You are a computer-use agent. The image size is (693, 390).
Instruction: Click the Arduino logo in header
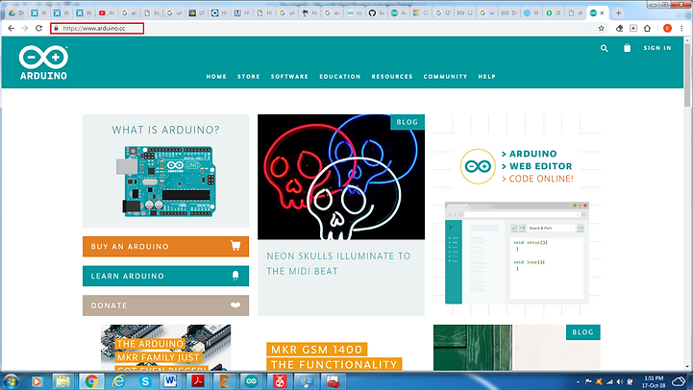coord(43,62)
